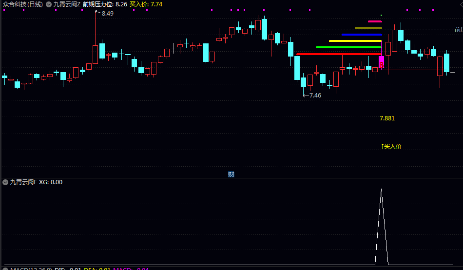
Task: Select the 九霄云阙Z indicator name
Action: [67, 4]
